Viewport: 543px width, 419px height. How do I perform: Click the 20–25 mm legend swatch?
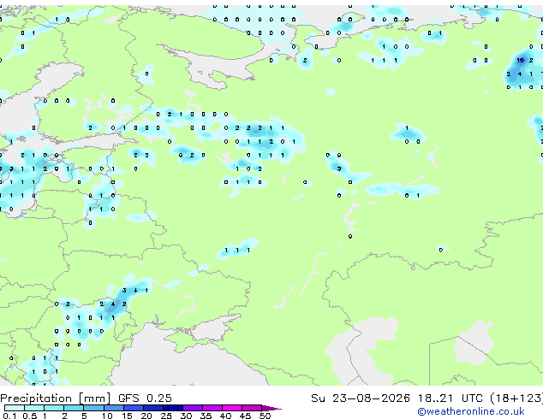point(152,408)
